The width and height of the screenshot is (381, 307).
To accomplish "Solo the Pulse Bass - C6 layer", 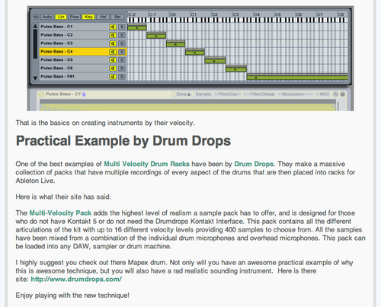I will (x=122, y=69).
